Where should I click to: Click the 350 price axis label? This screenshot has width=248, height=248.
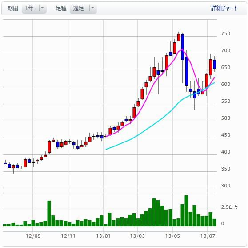point(226,169)
